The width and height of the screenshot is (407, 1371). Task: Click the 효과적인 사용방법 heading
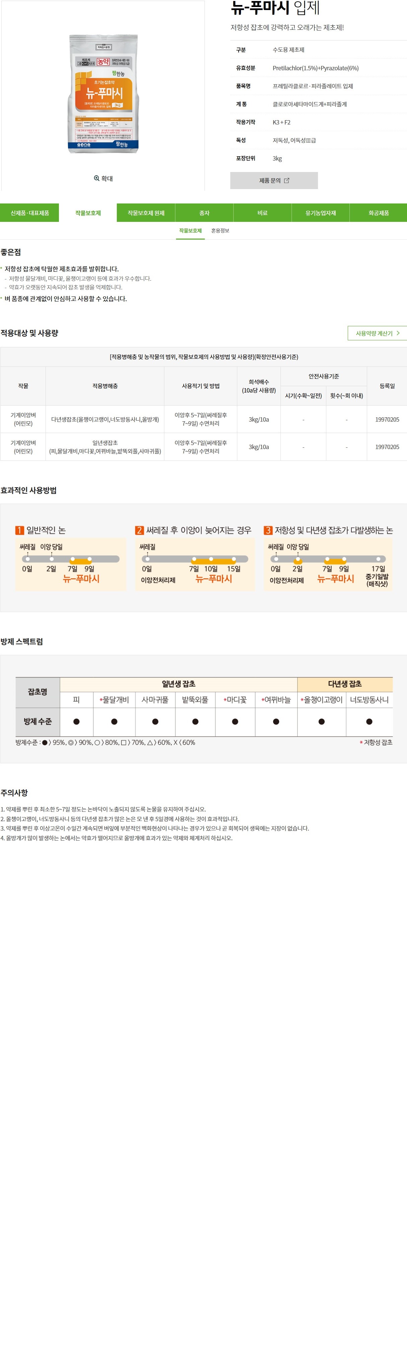28,491
